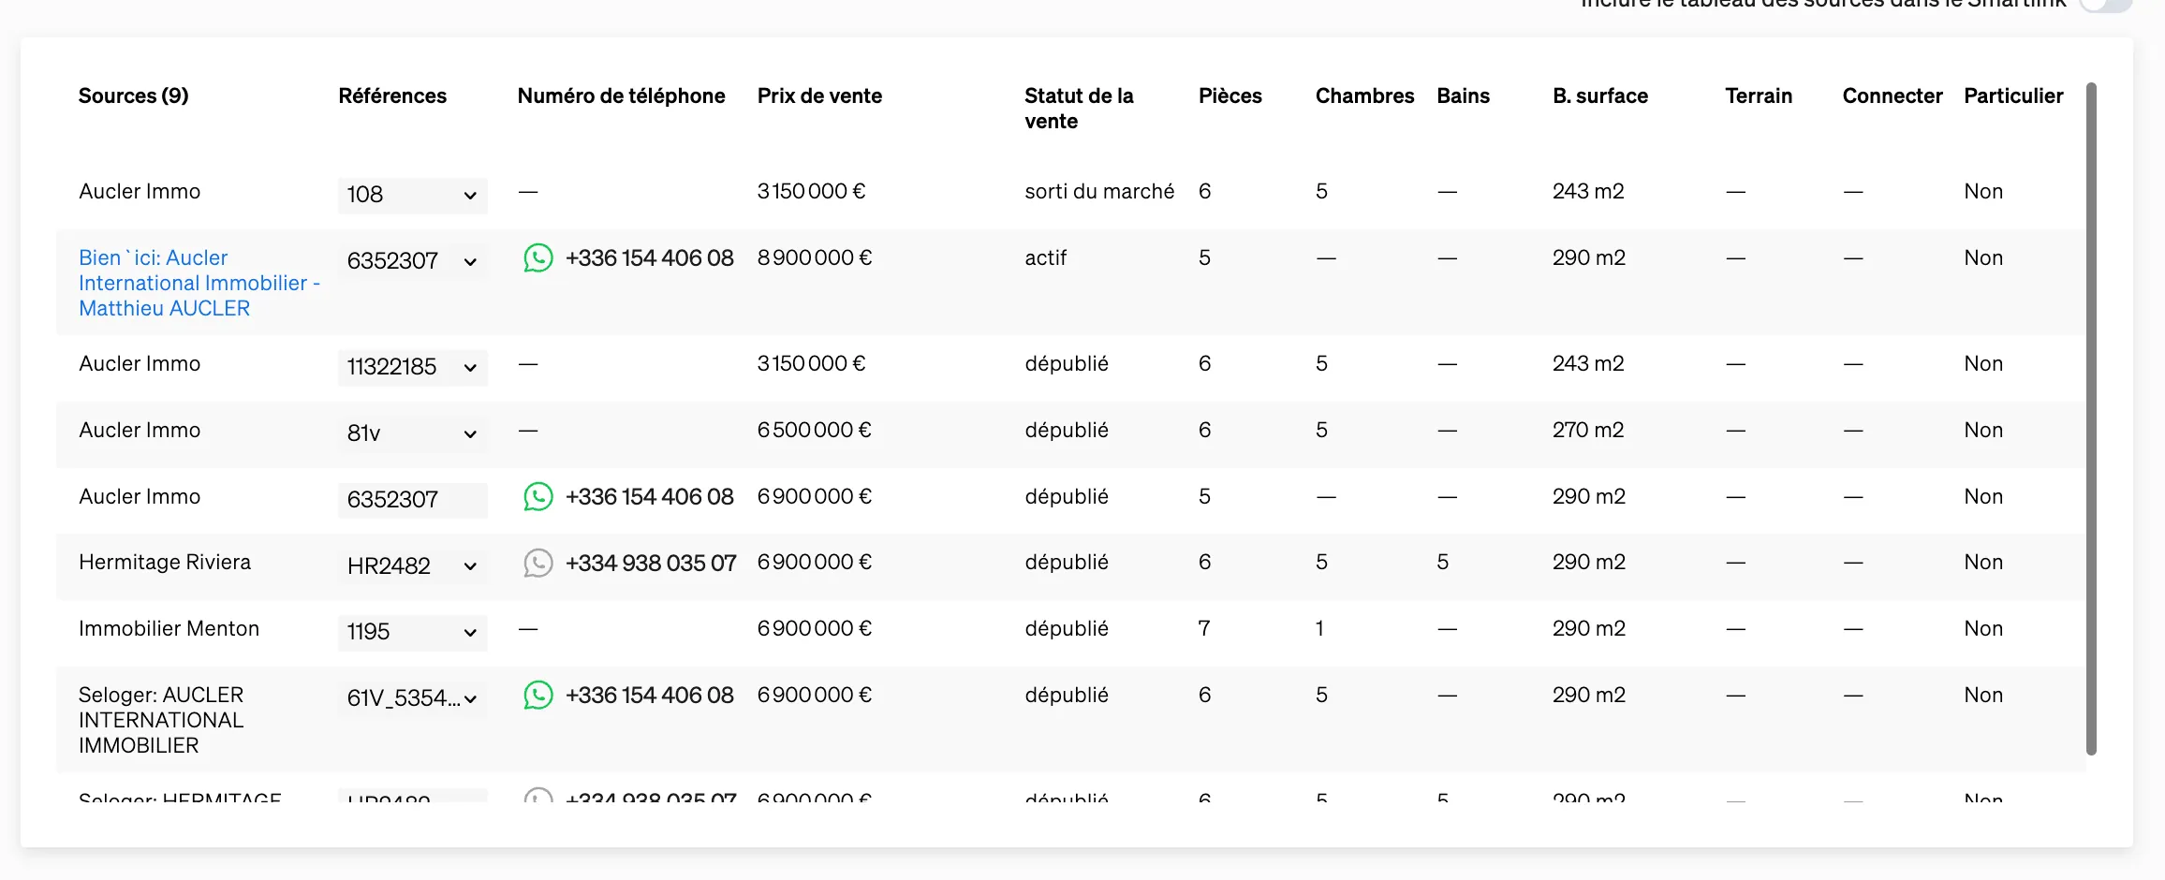Viewport: 2165px width, 880px height.
Task: Click the 270 m2 surface value
Action: (x=1588, y=430)
